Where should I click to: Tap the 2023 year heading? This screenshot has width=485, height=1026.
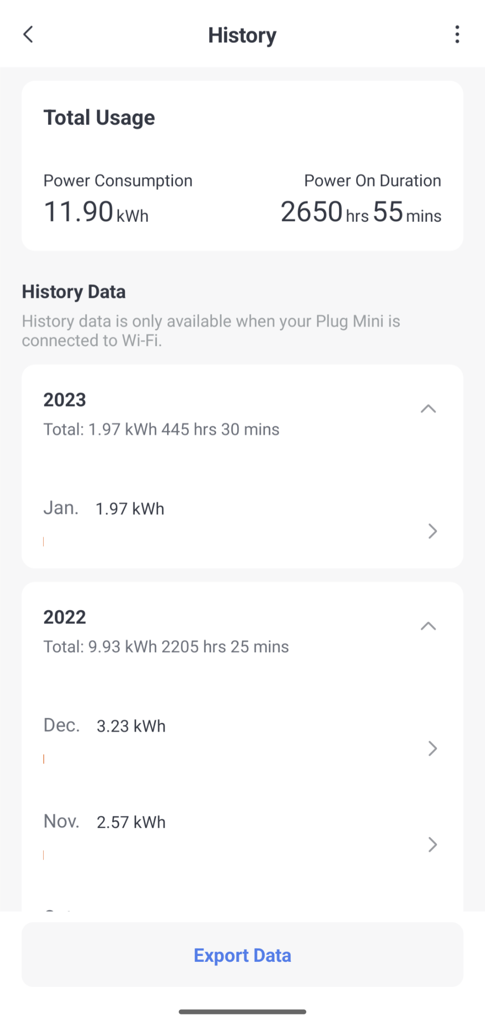[65, 400]
